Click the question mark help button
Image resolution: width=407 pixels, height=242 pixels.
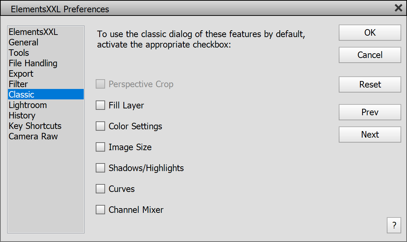pos(394,225)
